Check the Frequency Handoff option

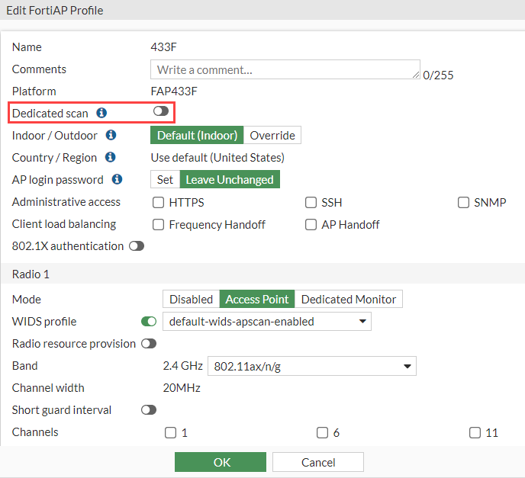(x=159, y=225)
